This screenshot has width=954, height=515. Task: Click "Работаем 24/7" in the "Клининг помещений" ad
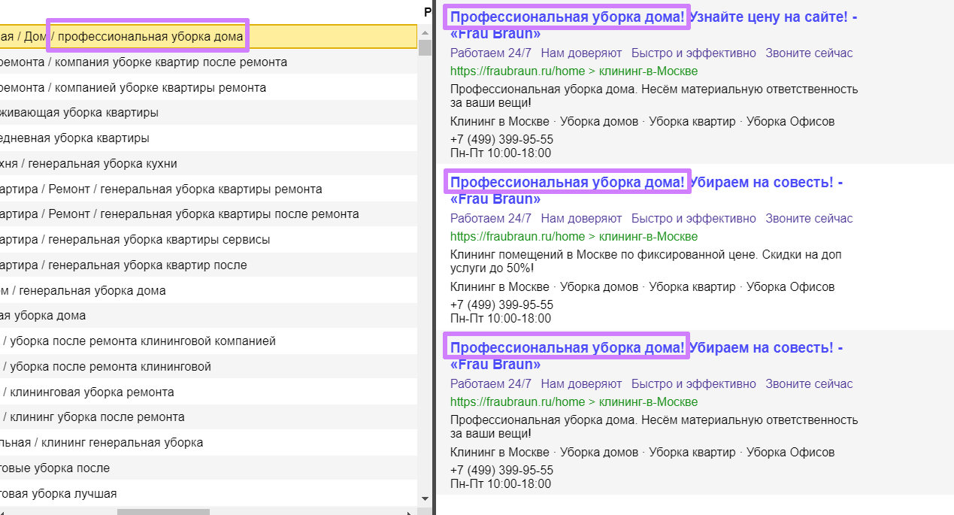(x=491, y=218)
